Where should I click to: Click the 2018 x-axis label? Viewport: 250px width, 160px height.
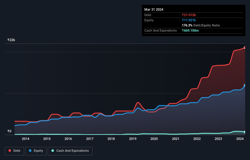111,139
